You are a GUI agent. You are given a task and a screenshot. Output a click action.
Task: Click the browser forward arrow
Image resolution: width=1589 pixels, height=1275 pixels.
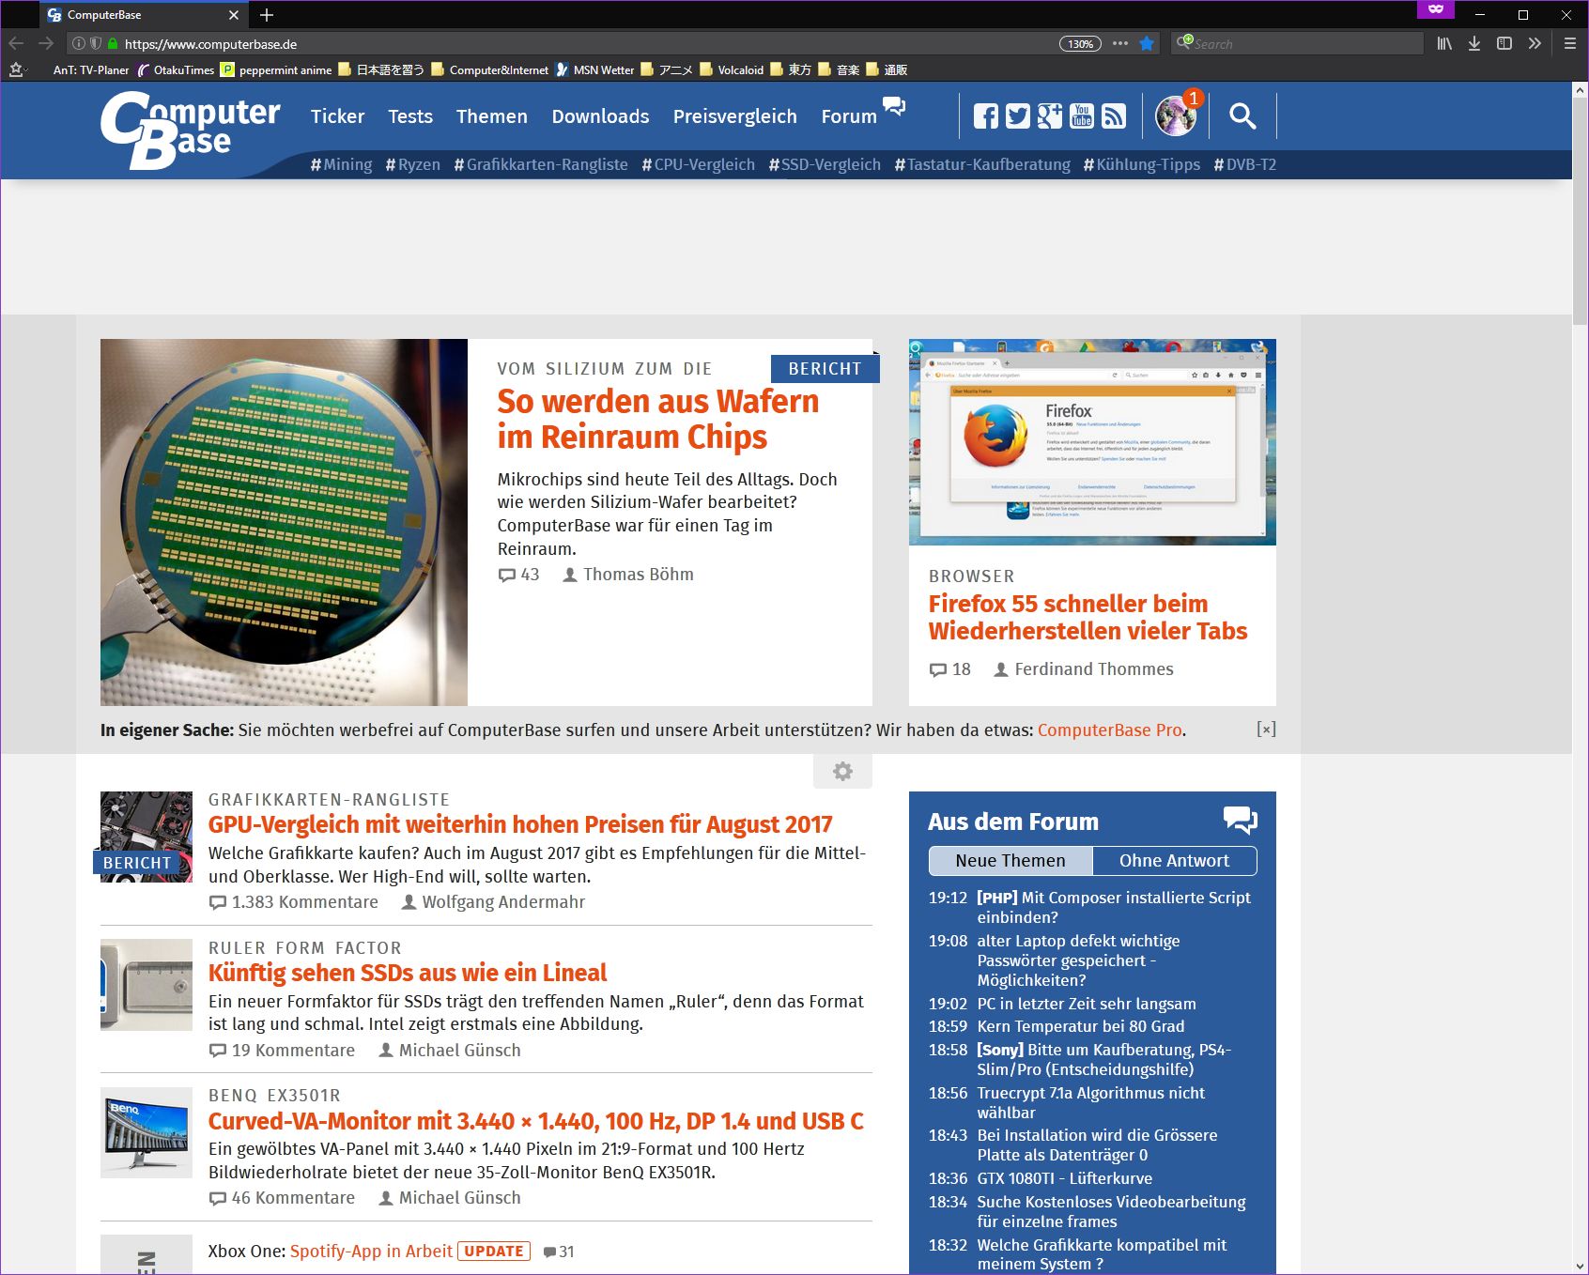coord(46,43)
